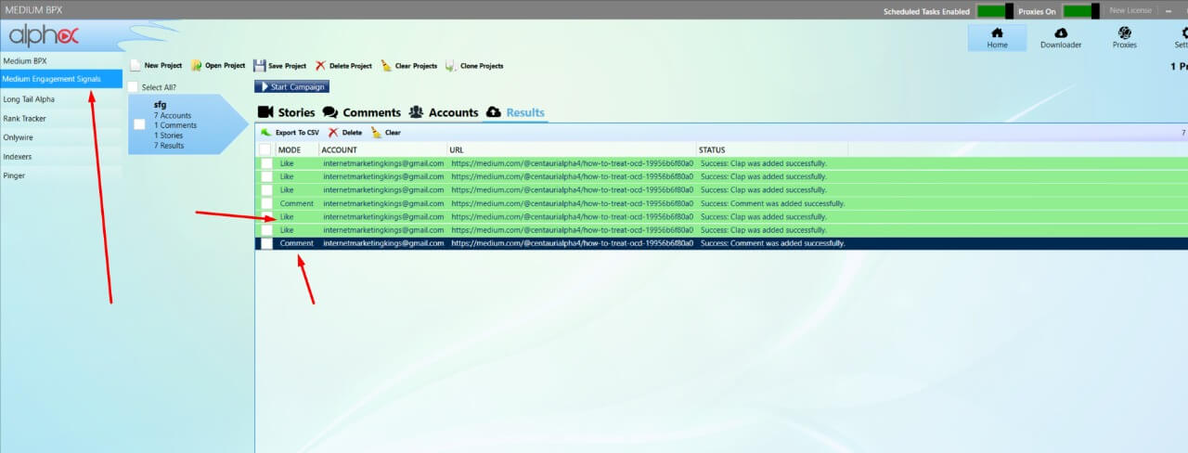Select Medium Engagement Signals in the sidebar
Screen dimensions: 1188x453
61,79
